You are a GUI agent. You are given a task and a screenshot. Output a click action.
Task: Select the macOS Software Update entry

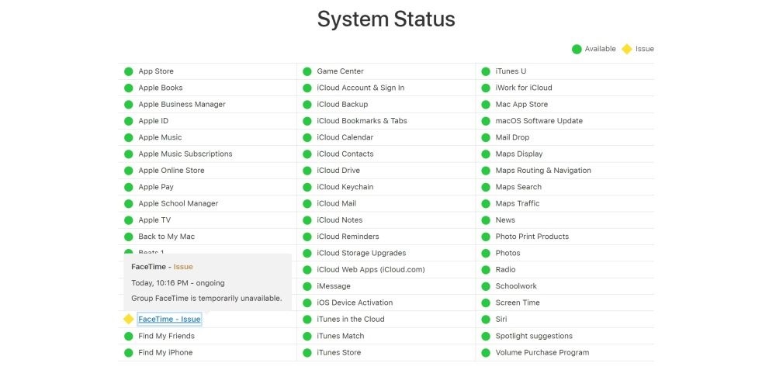539,121
